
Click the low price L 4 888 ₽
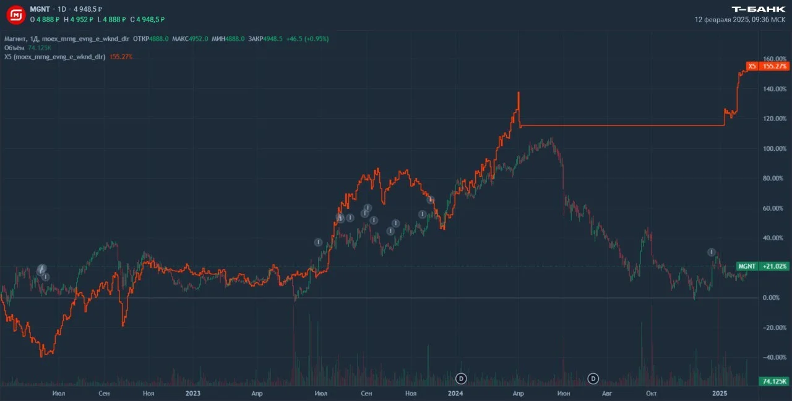point(111,19)
